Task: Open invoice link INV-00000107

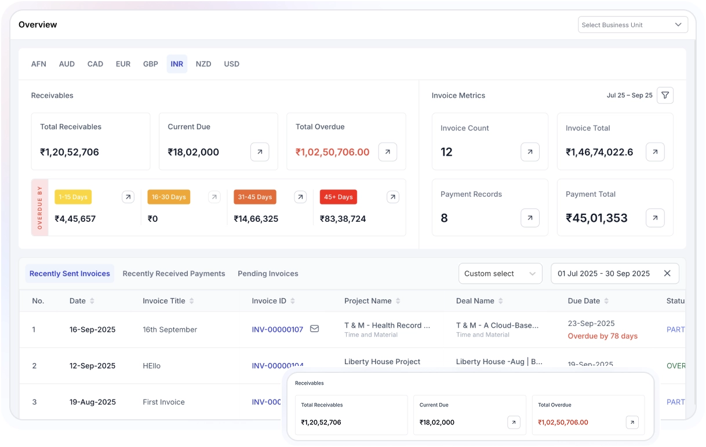Action: click(x=277, y=329)
